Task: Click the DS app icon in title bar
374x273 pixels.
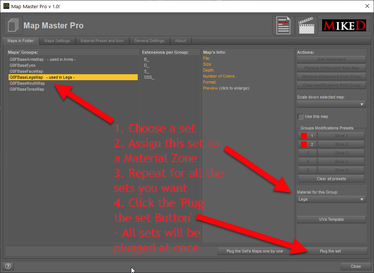Action: [x=6, y=6]
